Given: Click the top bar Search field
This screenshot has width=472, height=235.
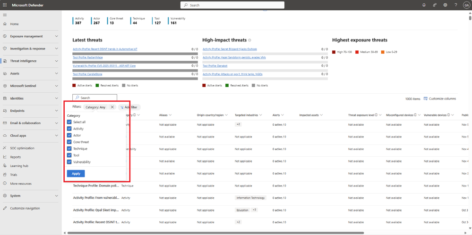Looking at the screenshot, I should (x=232, y=5).
